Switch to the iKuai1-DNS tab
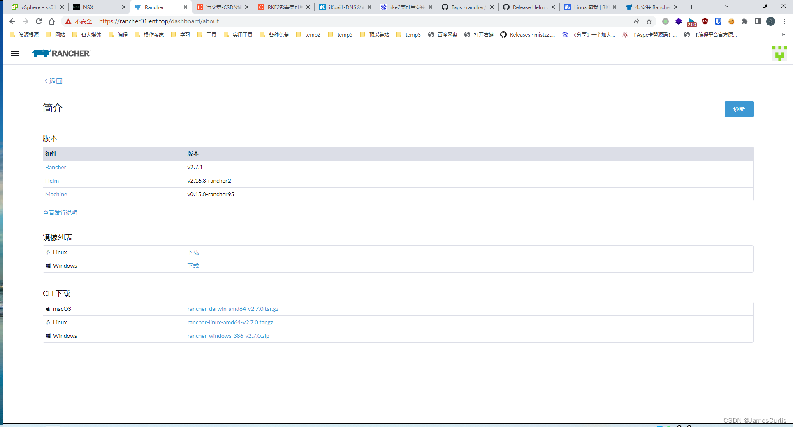 click(x=345, y=7)
